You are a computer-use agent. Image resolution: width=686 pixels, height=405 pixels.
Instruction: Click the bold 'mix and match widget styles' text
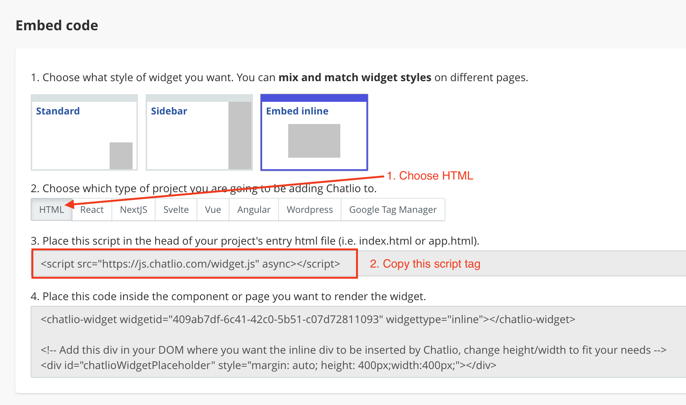pos(355,77)
